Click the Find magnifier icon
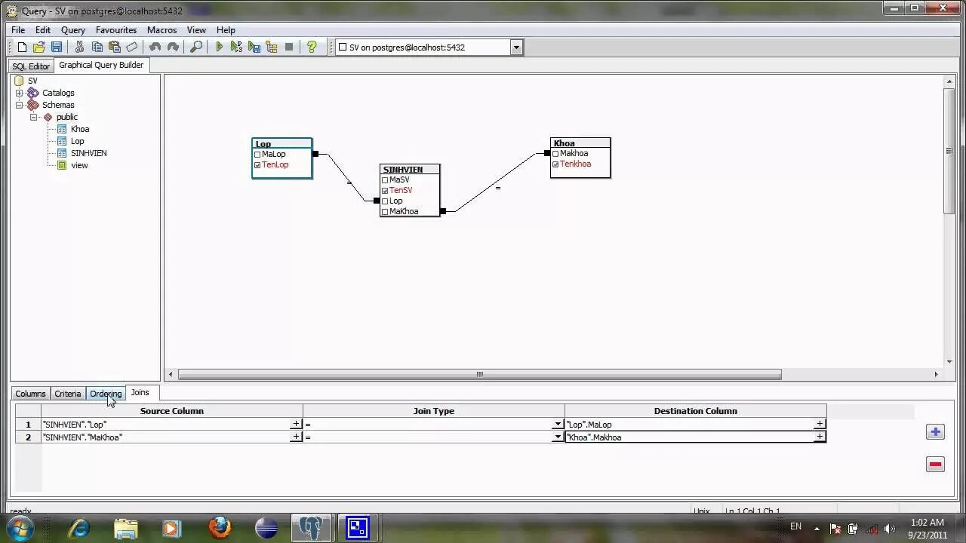Image resolution: width=966 pixels, height=543 pixels. 196,47
